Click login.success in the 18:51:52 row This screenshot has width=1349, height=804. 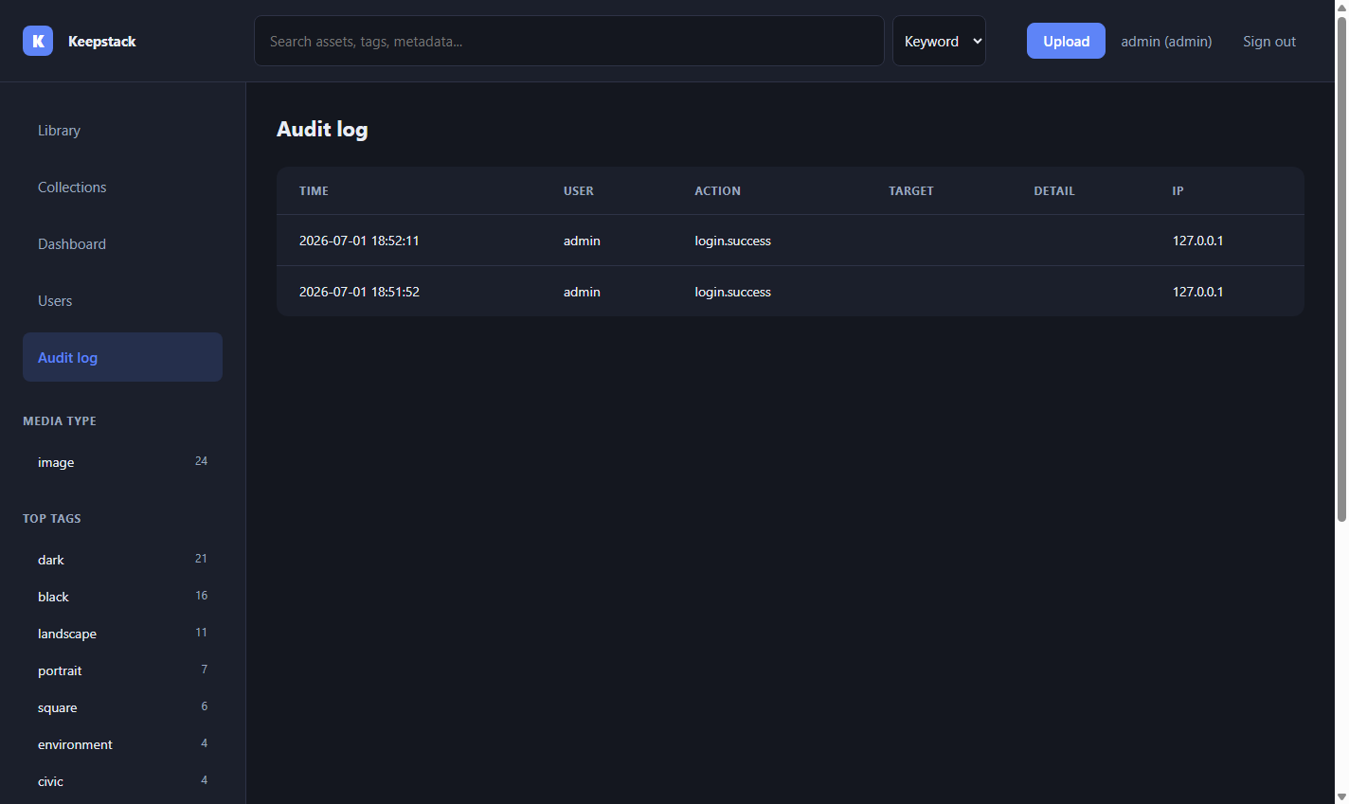click(x=732, y=292)
